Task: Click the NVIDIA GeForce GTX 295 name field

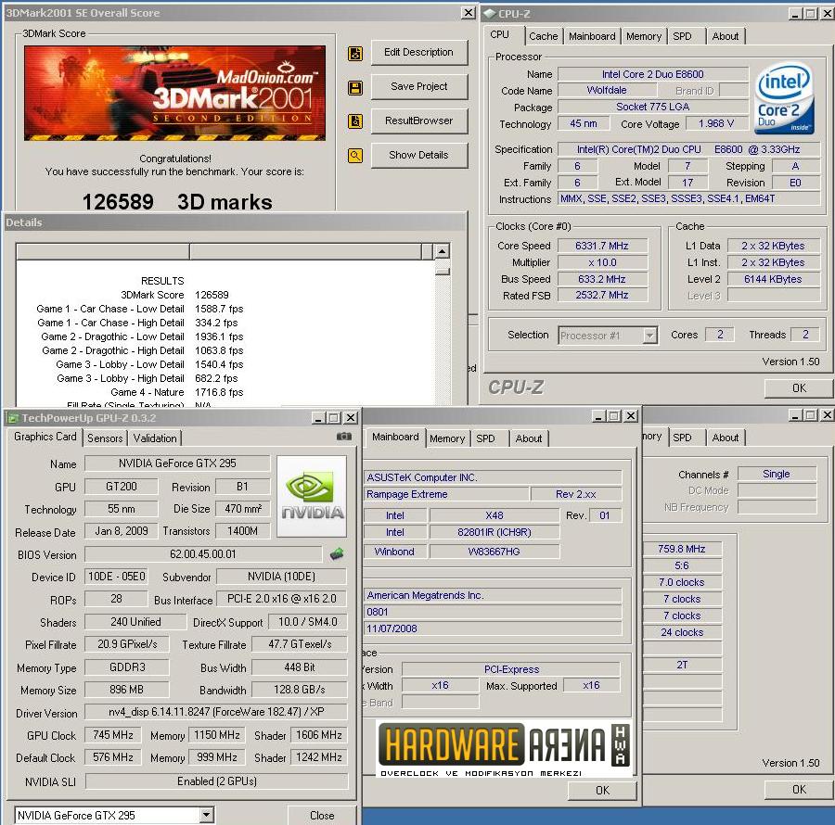Action: 177,463
